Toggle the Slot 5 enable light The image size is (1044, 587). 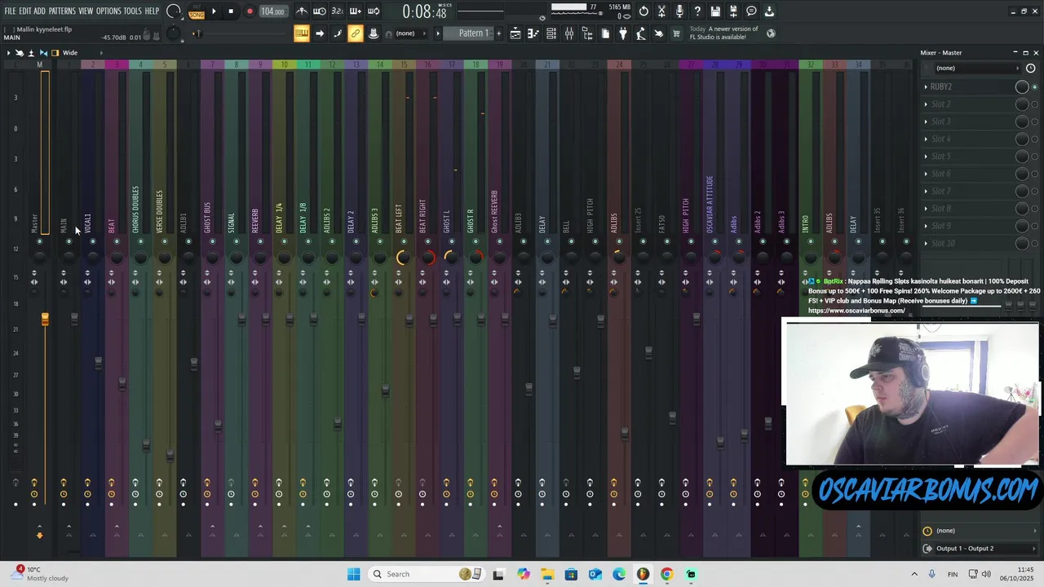[1035, 157]
